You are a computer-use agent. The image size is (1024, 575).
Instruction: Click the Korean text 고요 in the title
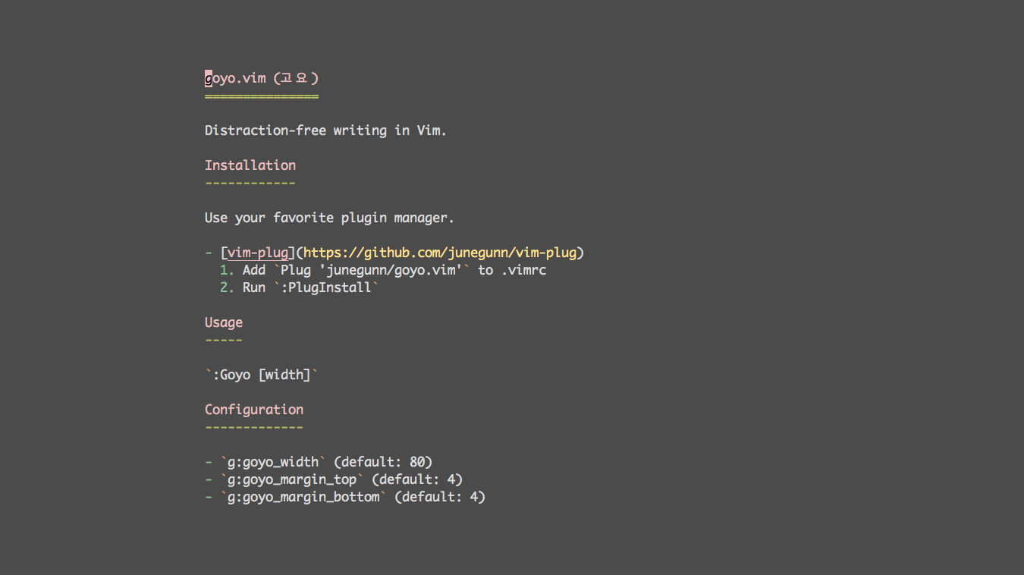[x=296, y=78]
